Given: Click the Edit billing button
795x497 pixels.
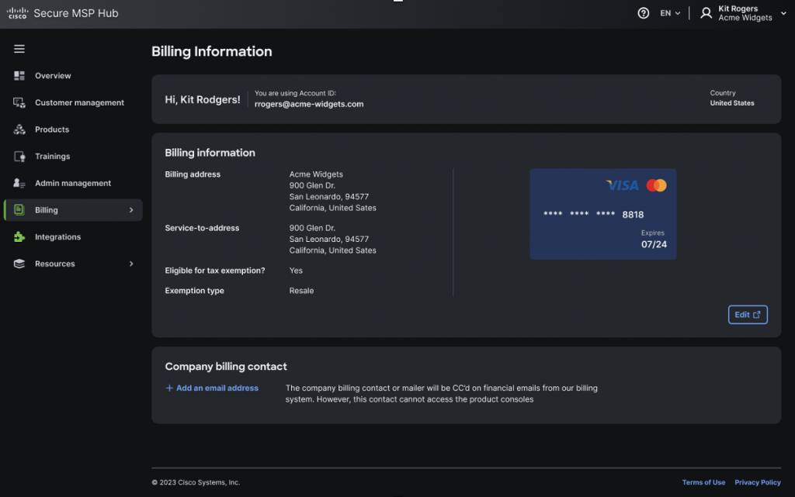Looking at the screenshot, I should (x=747, y=315).
